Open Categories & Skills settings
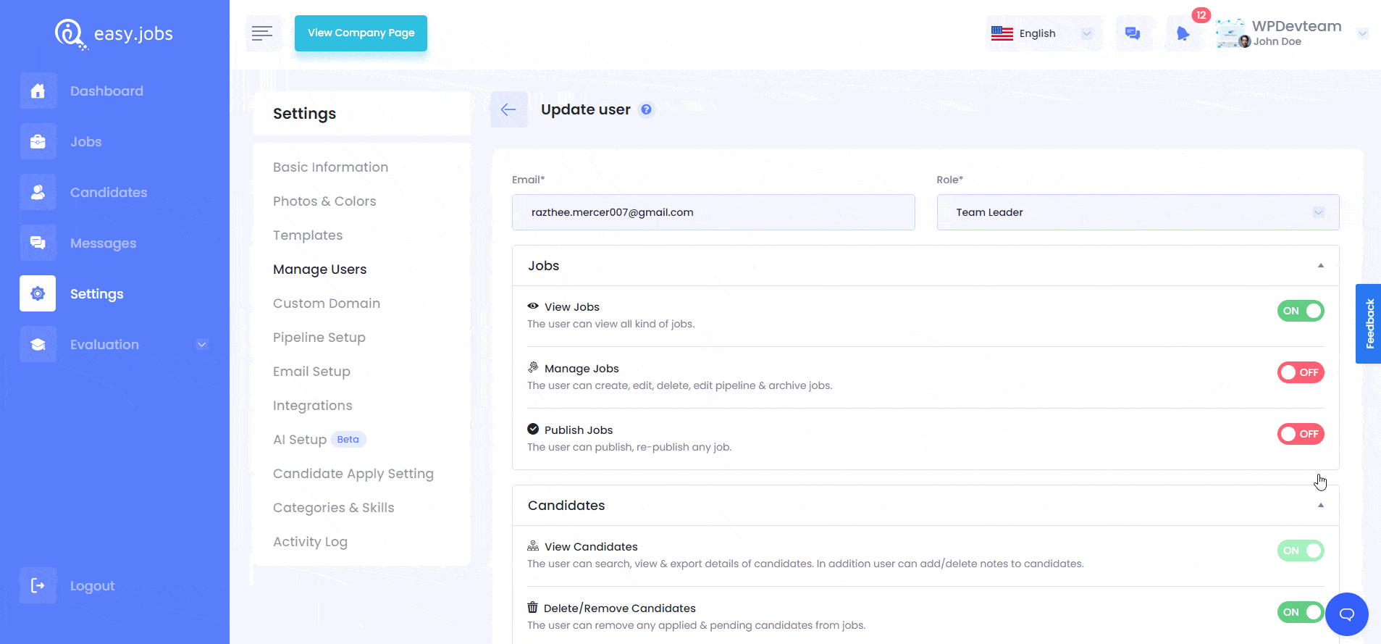Viewport: 1381px width, 644px height. point(334,508)
